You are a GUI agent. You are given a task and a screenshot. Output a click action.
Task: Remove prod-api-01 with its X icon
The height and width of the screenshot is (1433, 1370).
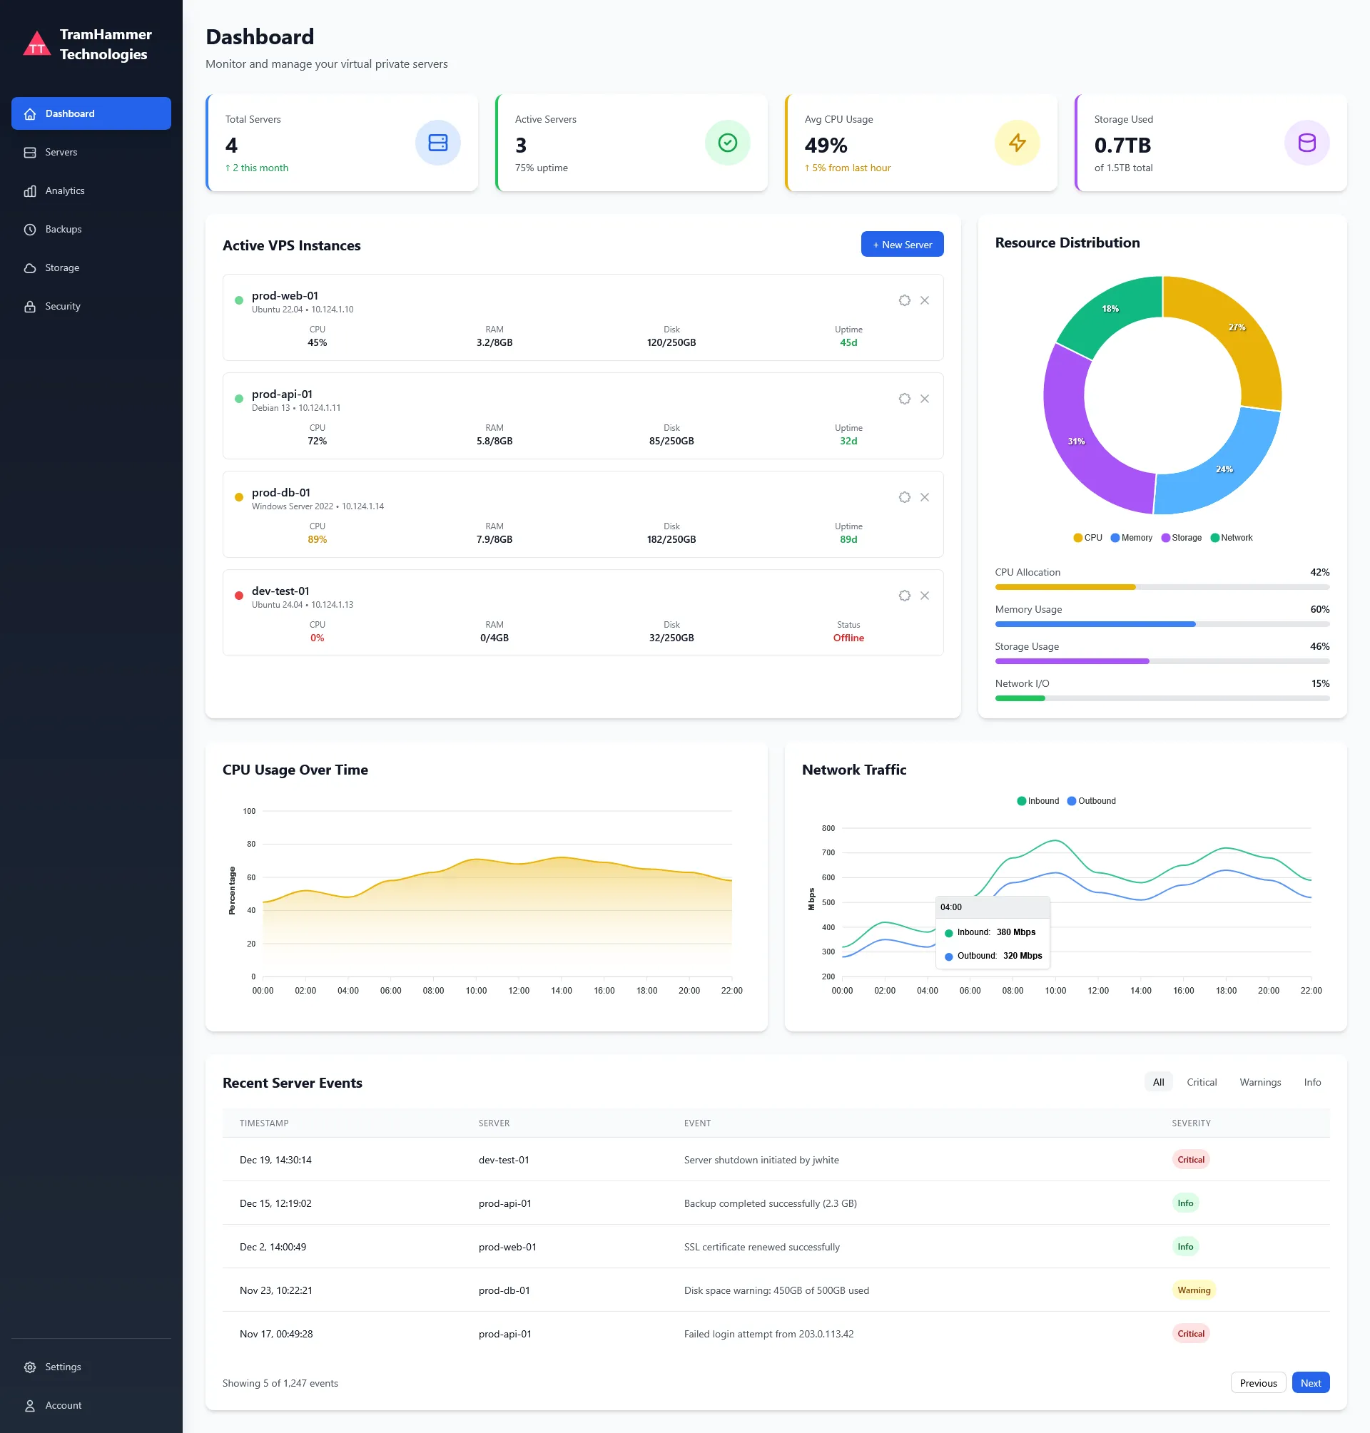tap(925, 399)
